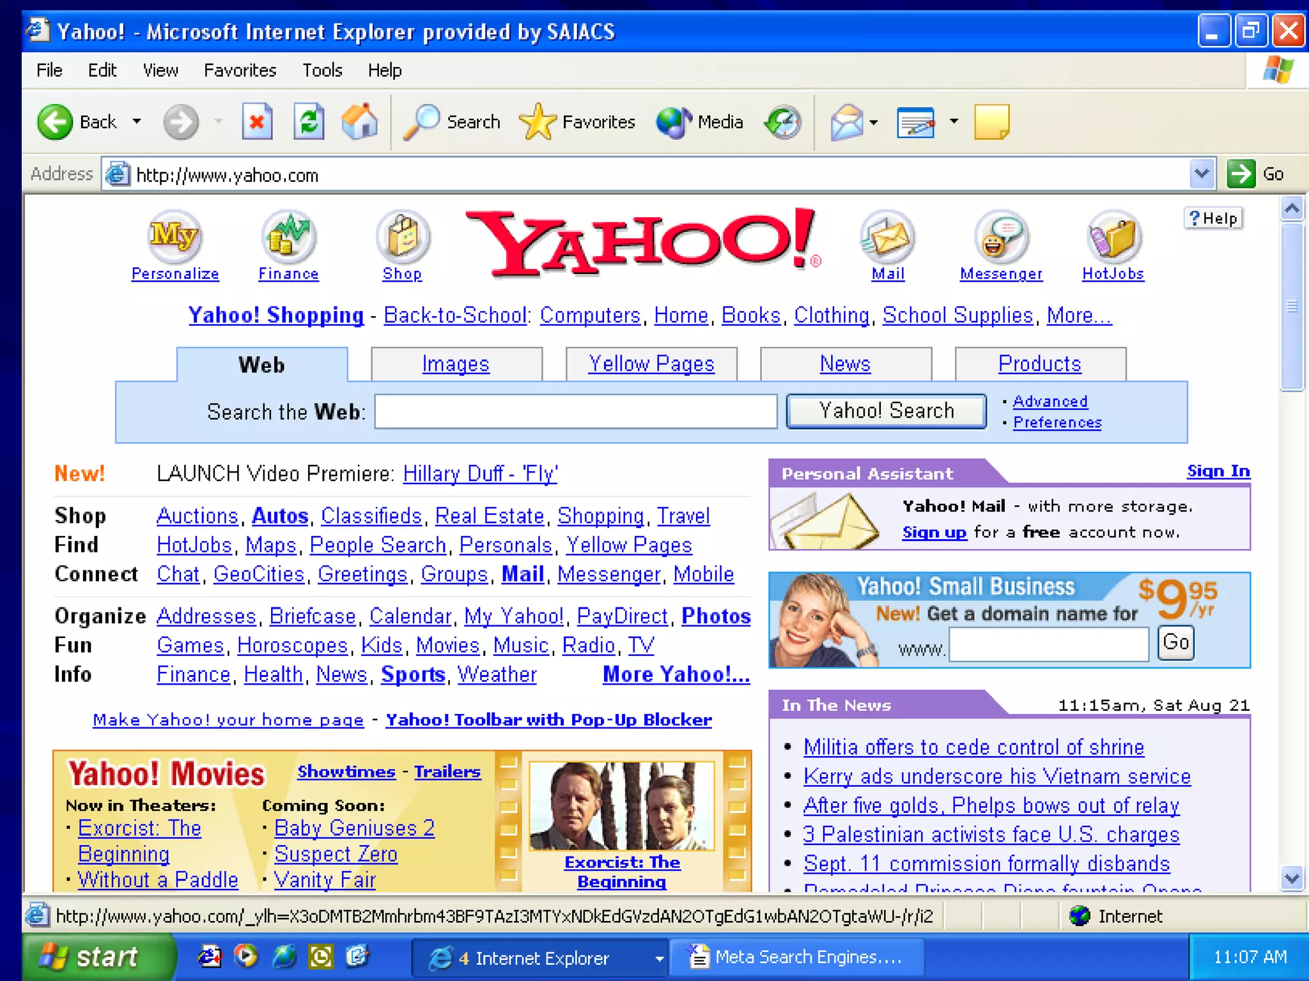Screen dimensions: 1309x981
Task: Expand Internet Explorer taskbar group dropdown
Action: 659,958
